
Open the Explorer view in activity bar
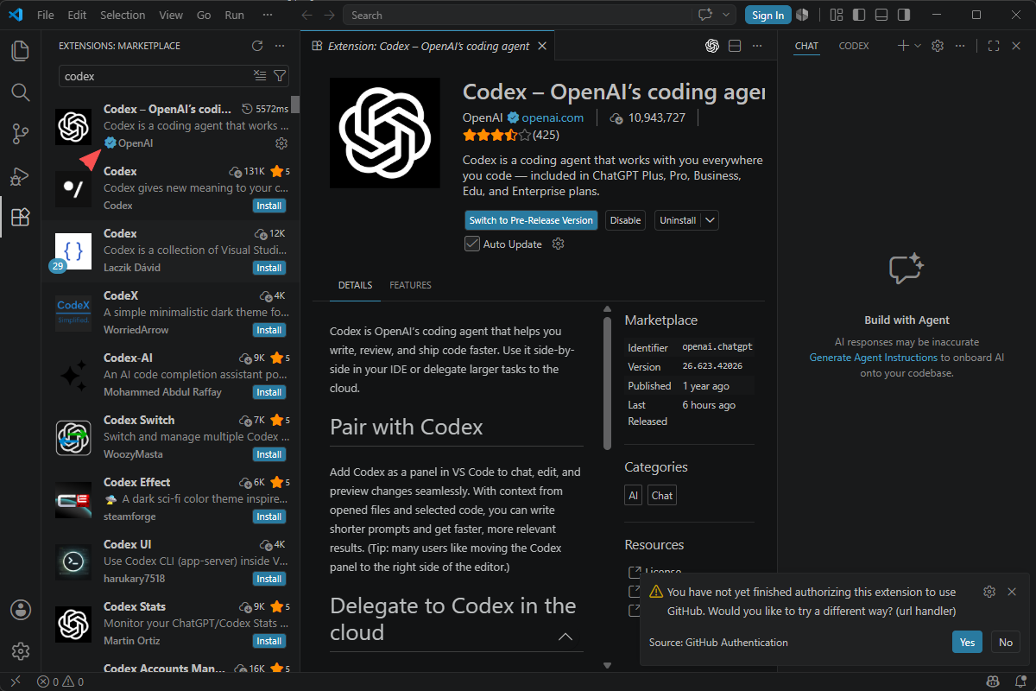point(21,50)
